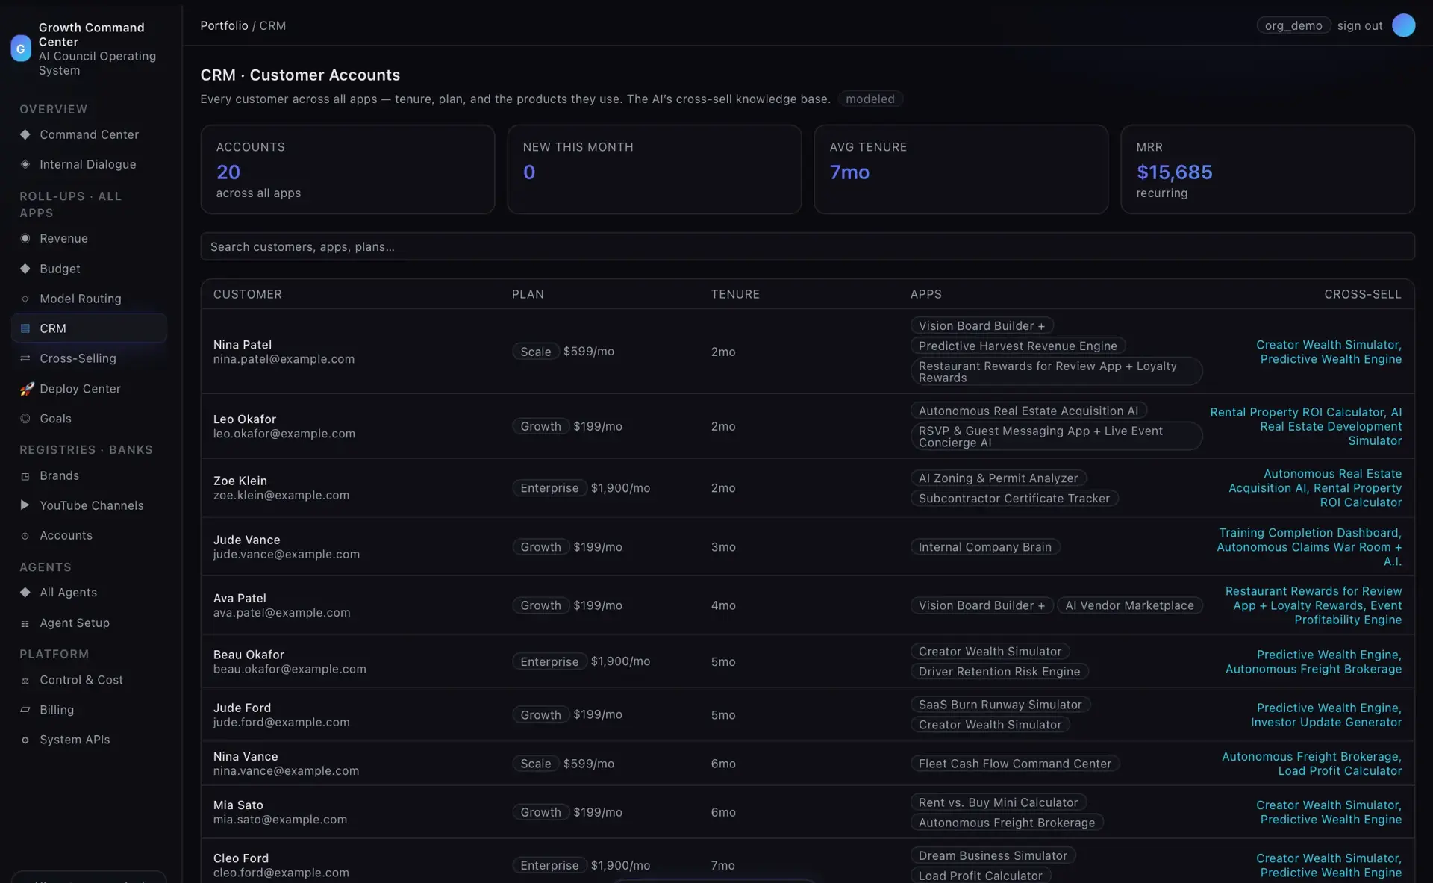Viewport: 1433px width, 883px height.
Task: Click email mia.sato@example.com
Action: tap(280, 819)
